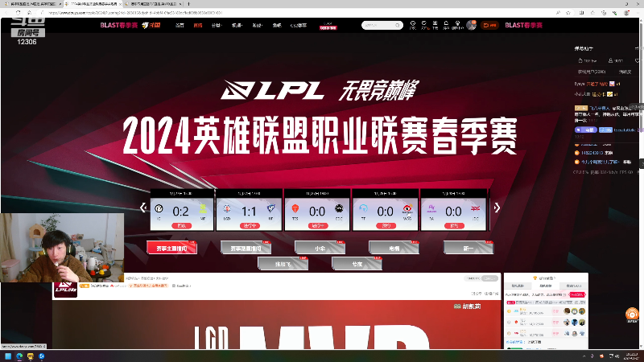Open a new browser tab with plus button
Image resolution: width=644 pixels, height=362 pixels.
(188, 4)
